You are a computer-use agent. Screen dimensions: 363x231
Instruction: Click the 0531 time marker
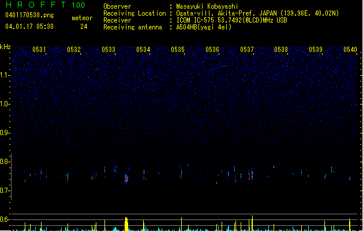[x=39, y=50]
